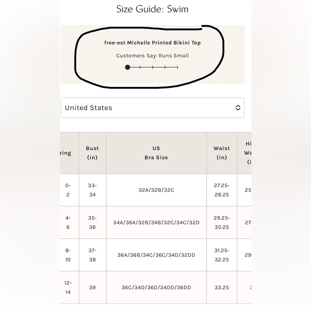Click the rightmost tick on fit scale
311x311 pixels.
coord(178,67)
